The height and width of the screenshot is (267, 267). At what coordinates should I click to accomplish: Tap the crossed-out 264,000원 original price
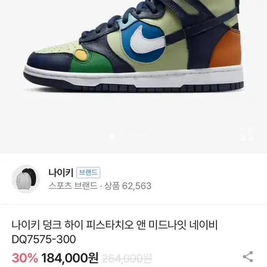tap(127, 258)
